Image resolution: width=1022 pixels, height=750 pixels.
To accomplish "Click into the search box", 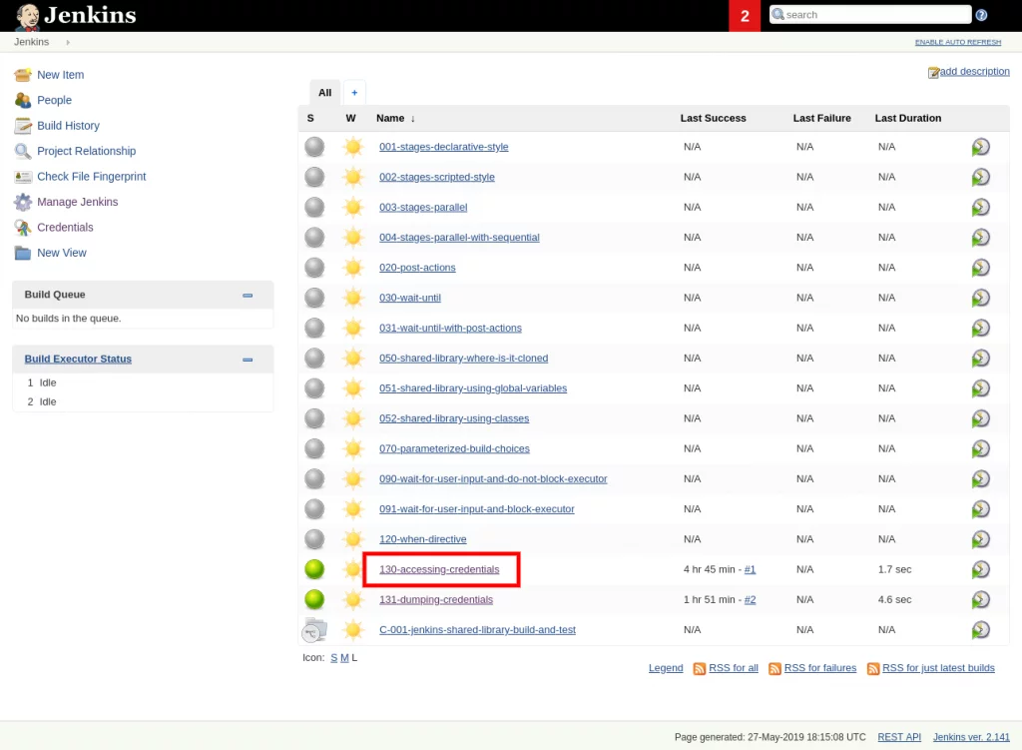I will [x=870, y=15].
